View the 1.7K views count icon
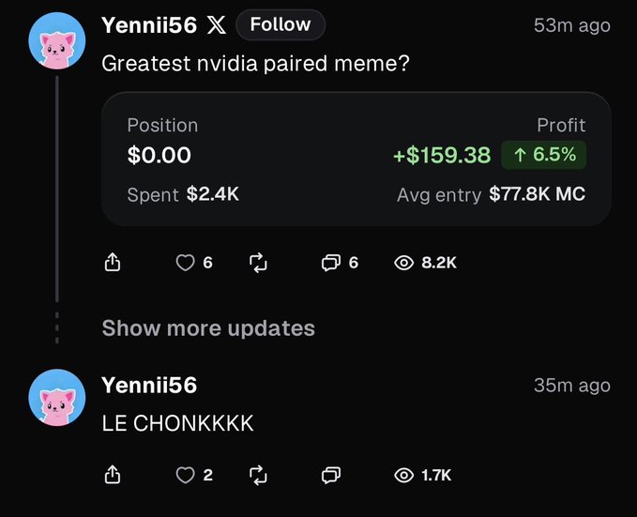 pyautogui.click(x=403, y=476)
